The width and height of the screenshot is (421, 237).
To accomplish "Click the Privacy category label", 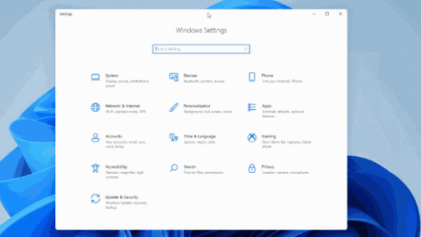I will (268, 167).
